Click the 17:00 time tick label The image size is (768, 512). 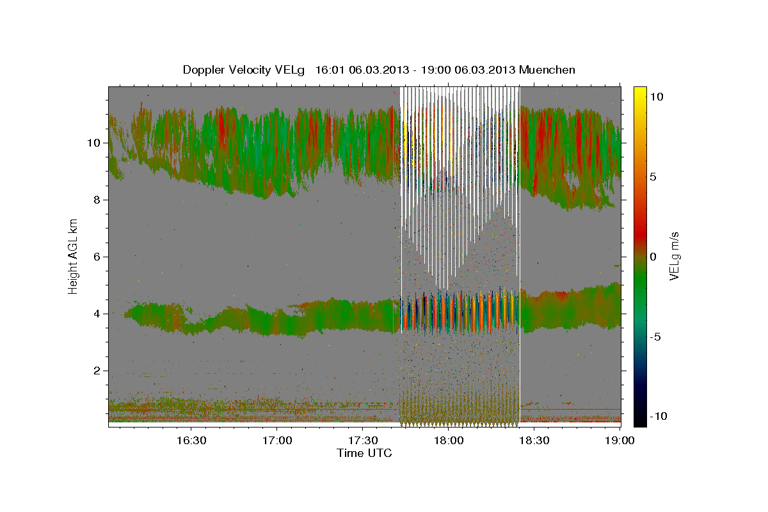[x=276, y=440]
